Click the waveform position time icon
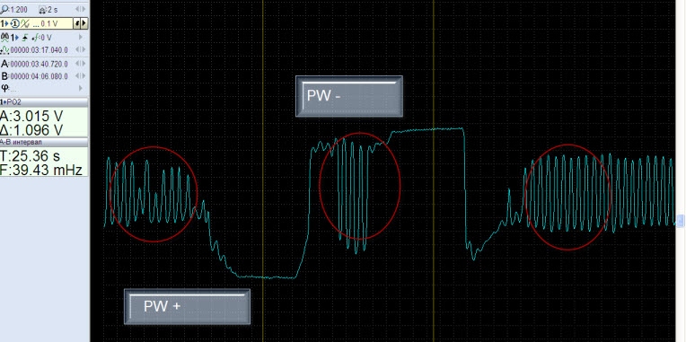686x342 pixels. (4, 50)
